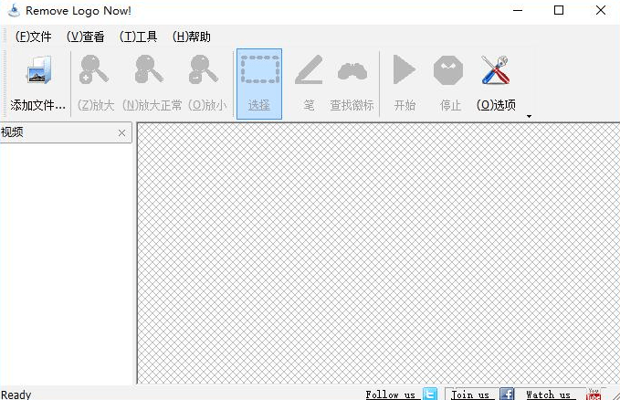Image resolution: width=620 pixels, height=400 pixels.
Task: Open Options (选项) wrench and screwdriver icon
Action: coord(496,69)
